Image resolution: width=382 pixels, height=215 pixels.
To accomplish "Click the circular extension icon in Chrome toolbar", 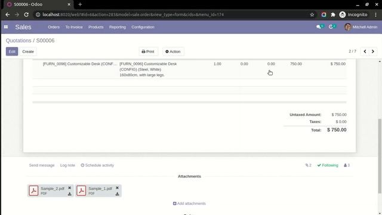I will coord(324,14).
